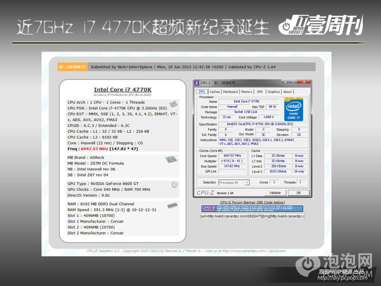Click the Specification field in CPU-Z

263,124
